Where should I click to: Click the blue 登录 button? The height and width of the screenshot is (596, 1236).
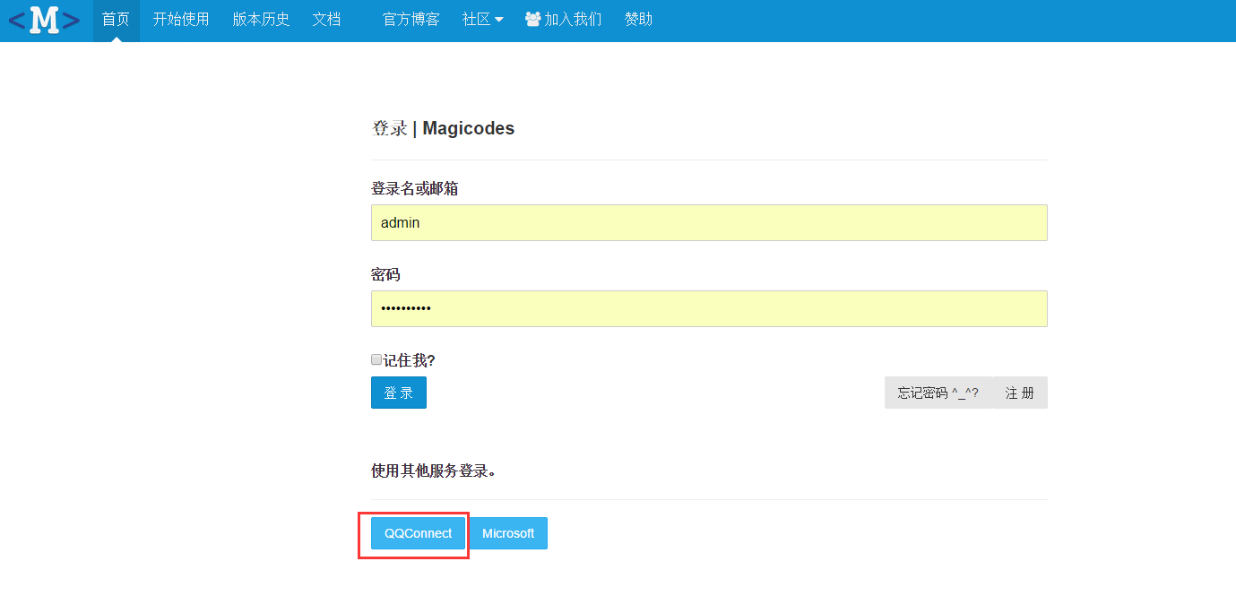[x=399, y=393]
